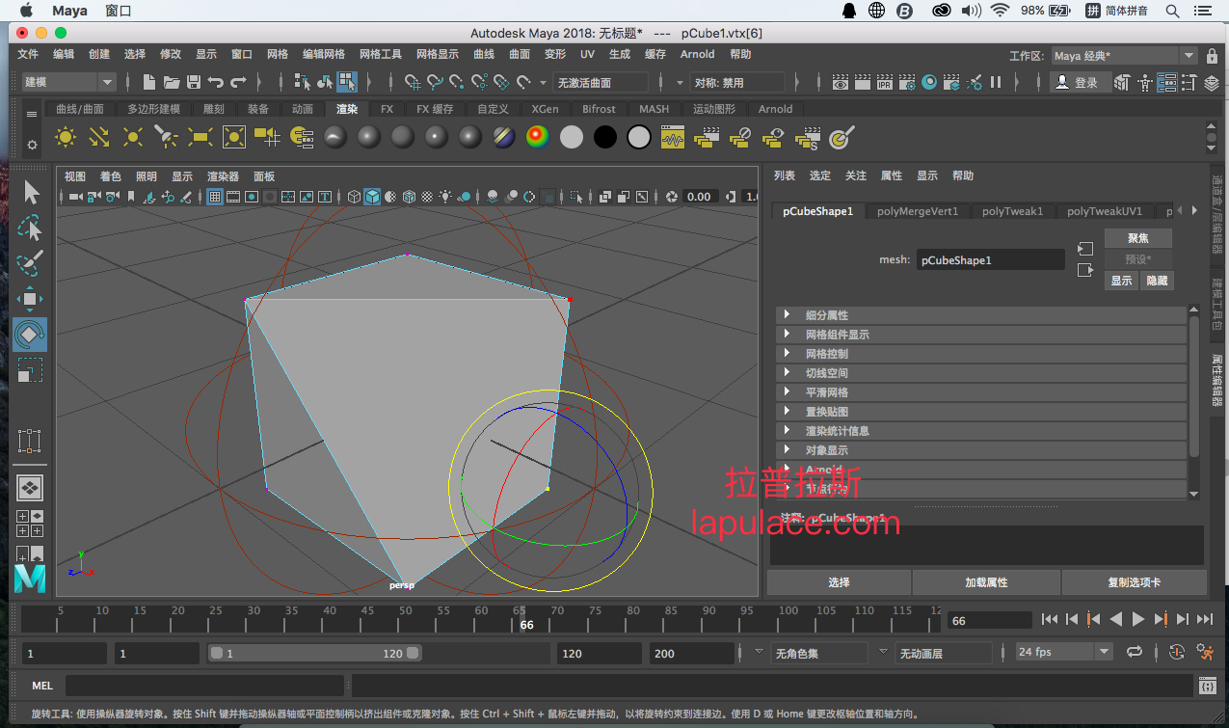Screen dimensions: 1229x728
Task: Start IPR render from the status line
Action: [x=885, y=82]
